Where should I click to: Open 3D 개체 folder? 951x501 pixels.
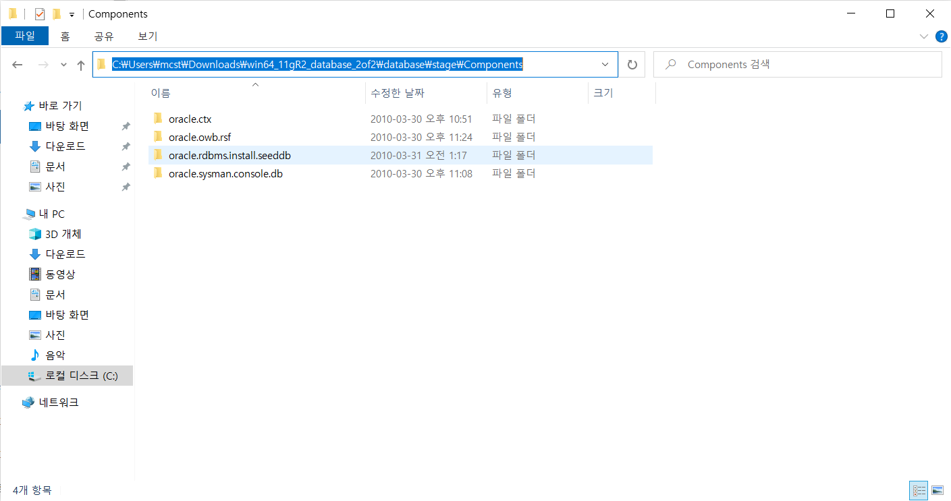click(63, 234)
